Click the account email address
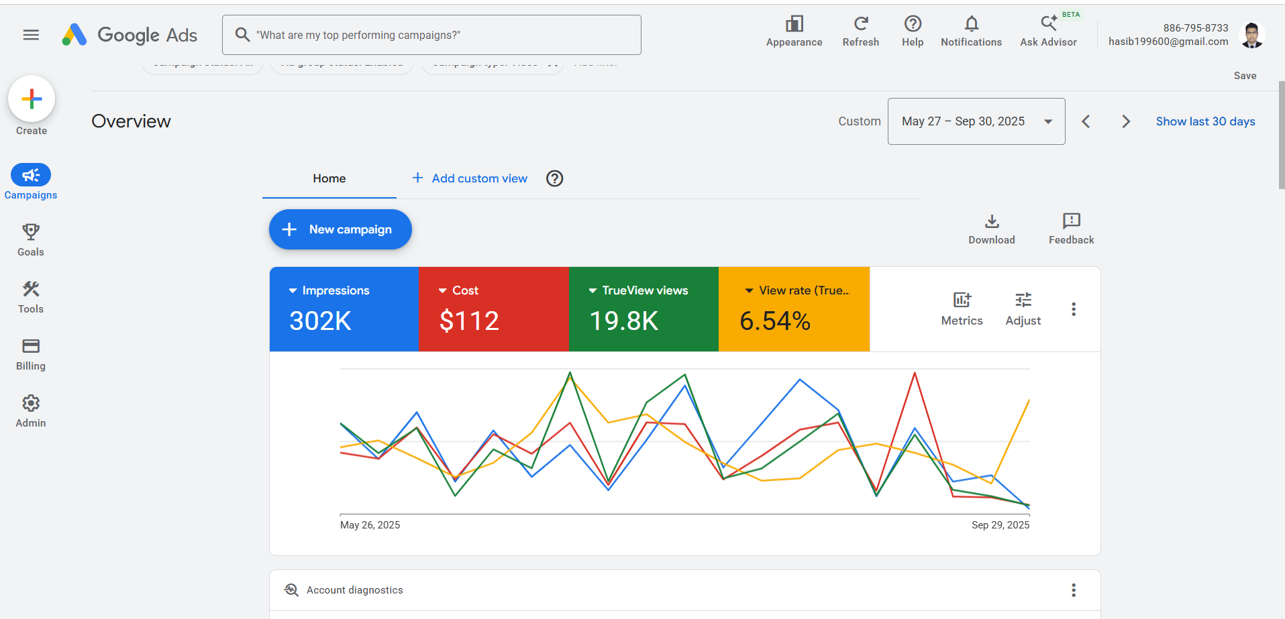 1168,42
